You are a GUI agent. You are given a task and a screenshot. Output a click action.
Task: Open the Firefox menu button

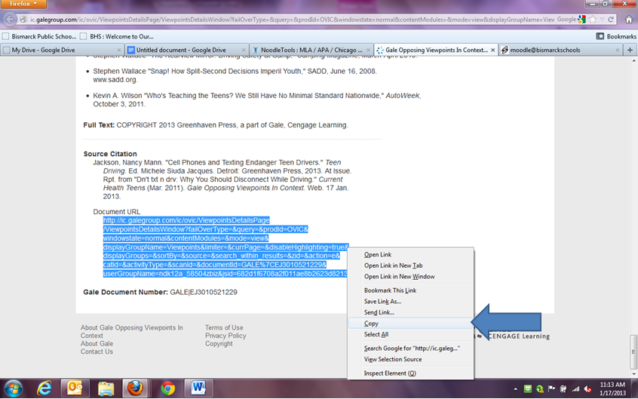pyautogui.click(x=23, y=4)
